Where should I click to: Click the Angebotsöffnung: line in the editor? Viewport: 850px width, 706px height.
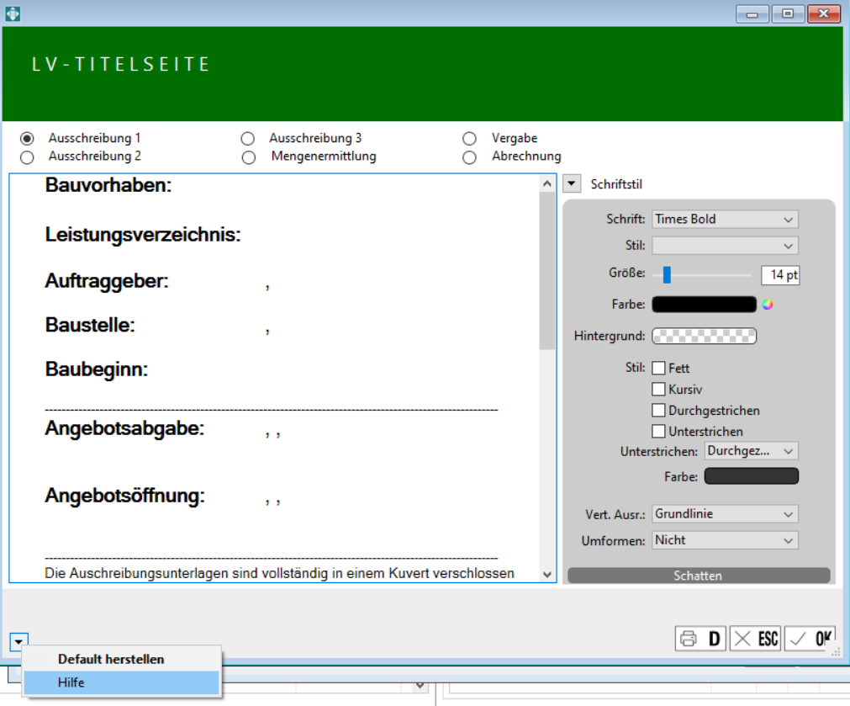tap(124, 496)
